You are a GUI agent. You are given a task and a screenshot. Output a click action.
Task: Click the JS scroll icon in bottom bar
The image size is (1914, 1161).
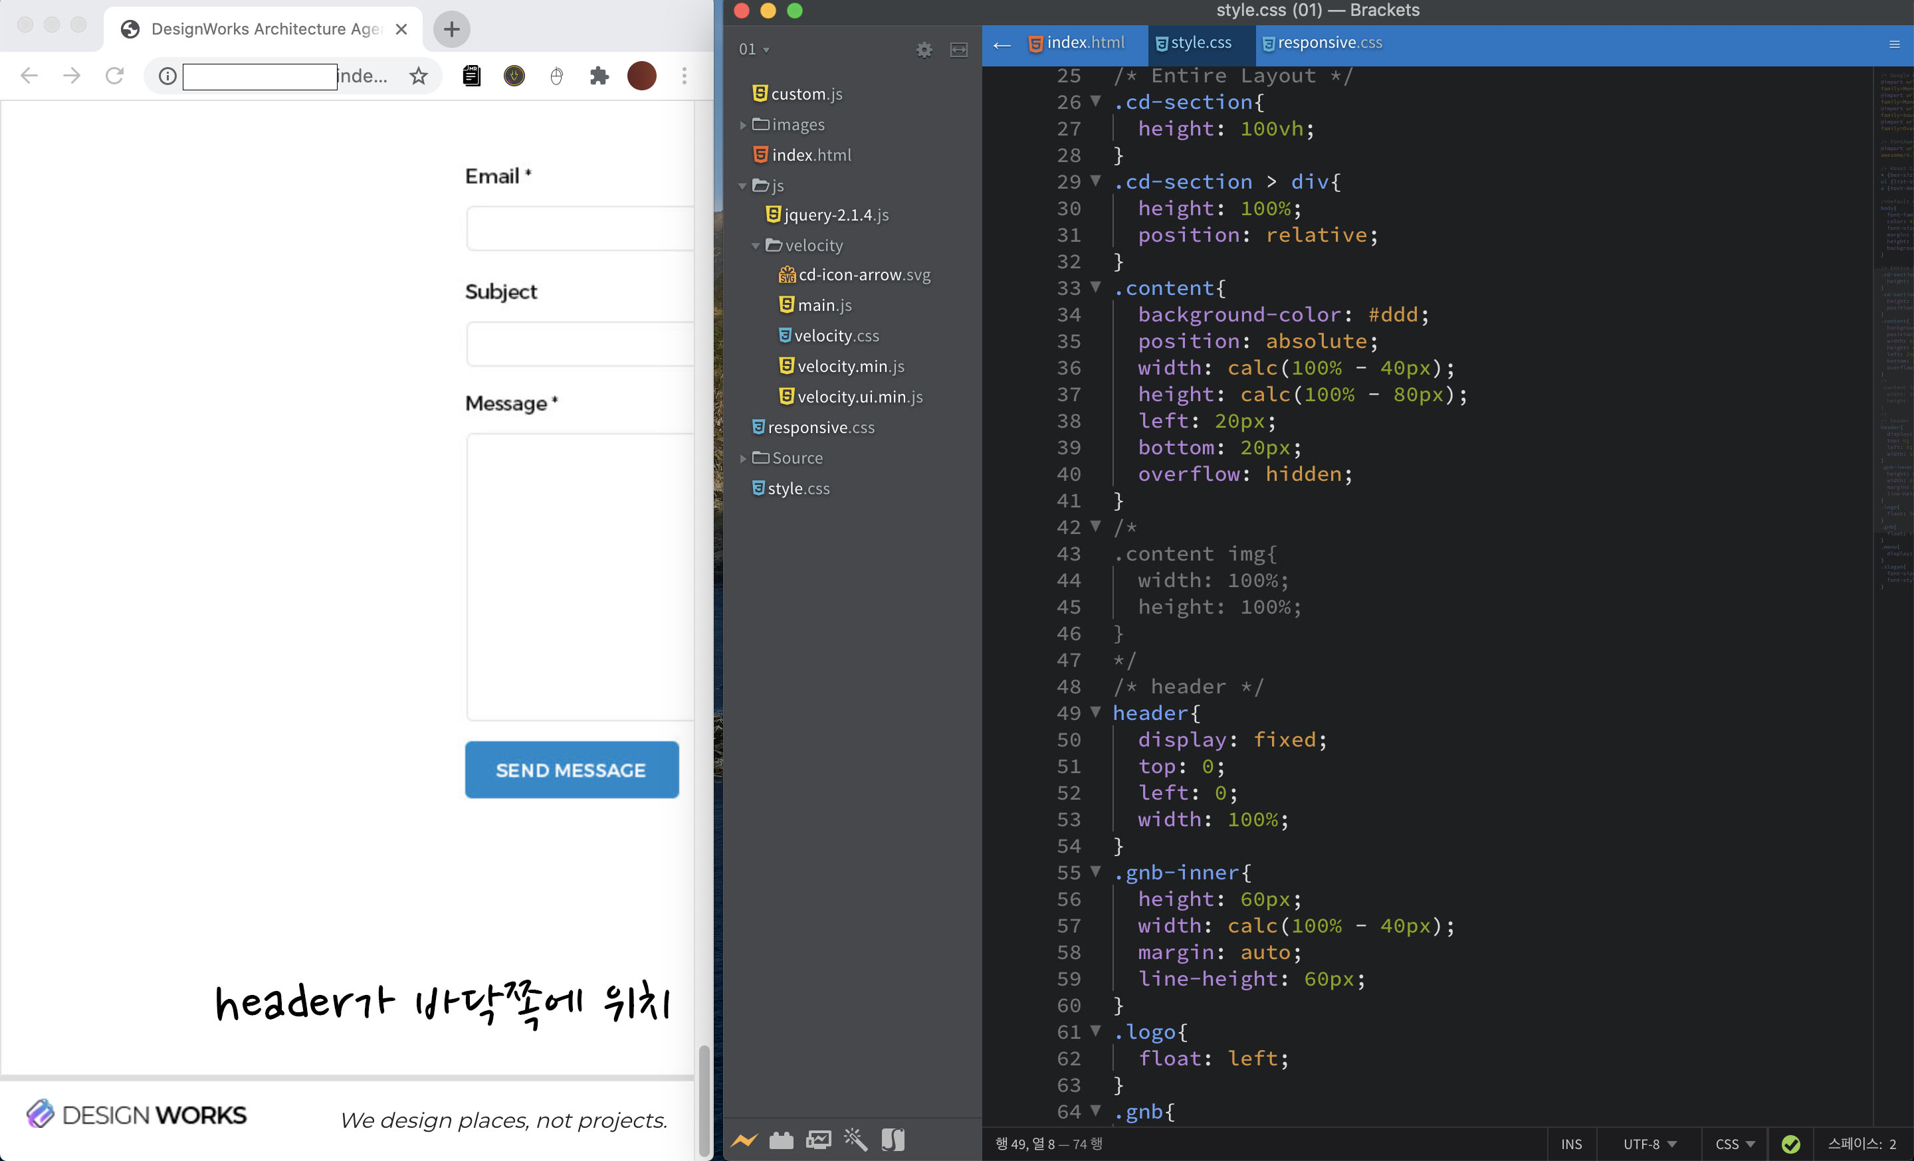[893, 1140]
